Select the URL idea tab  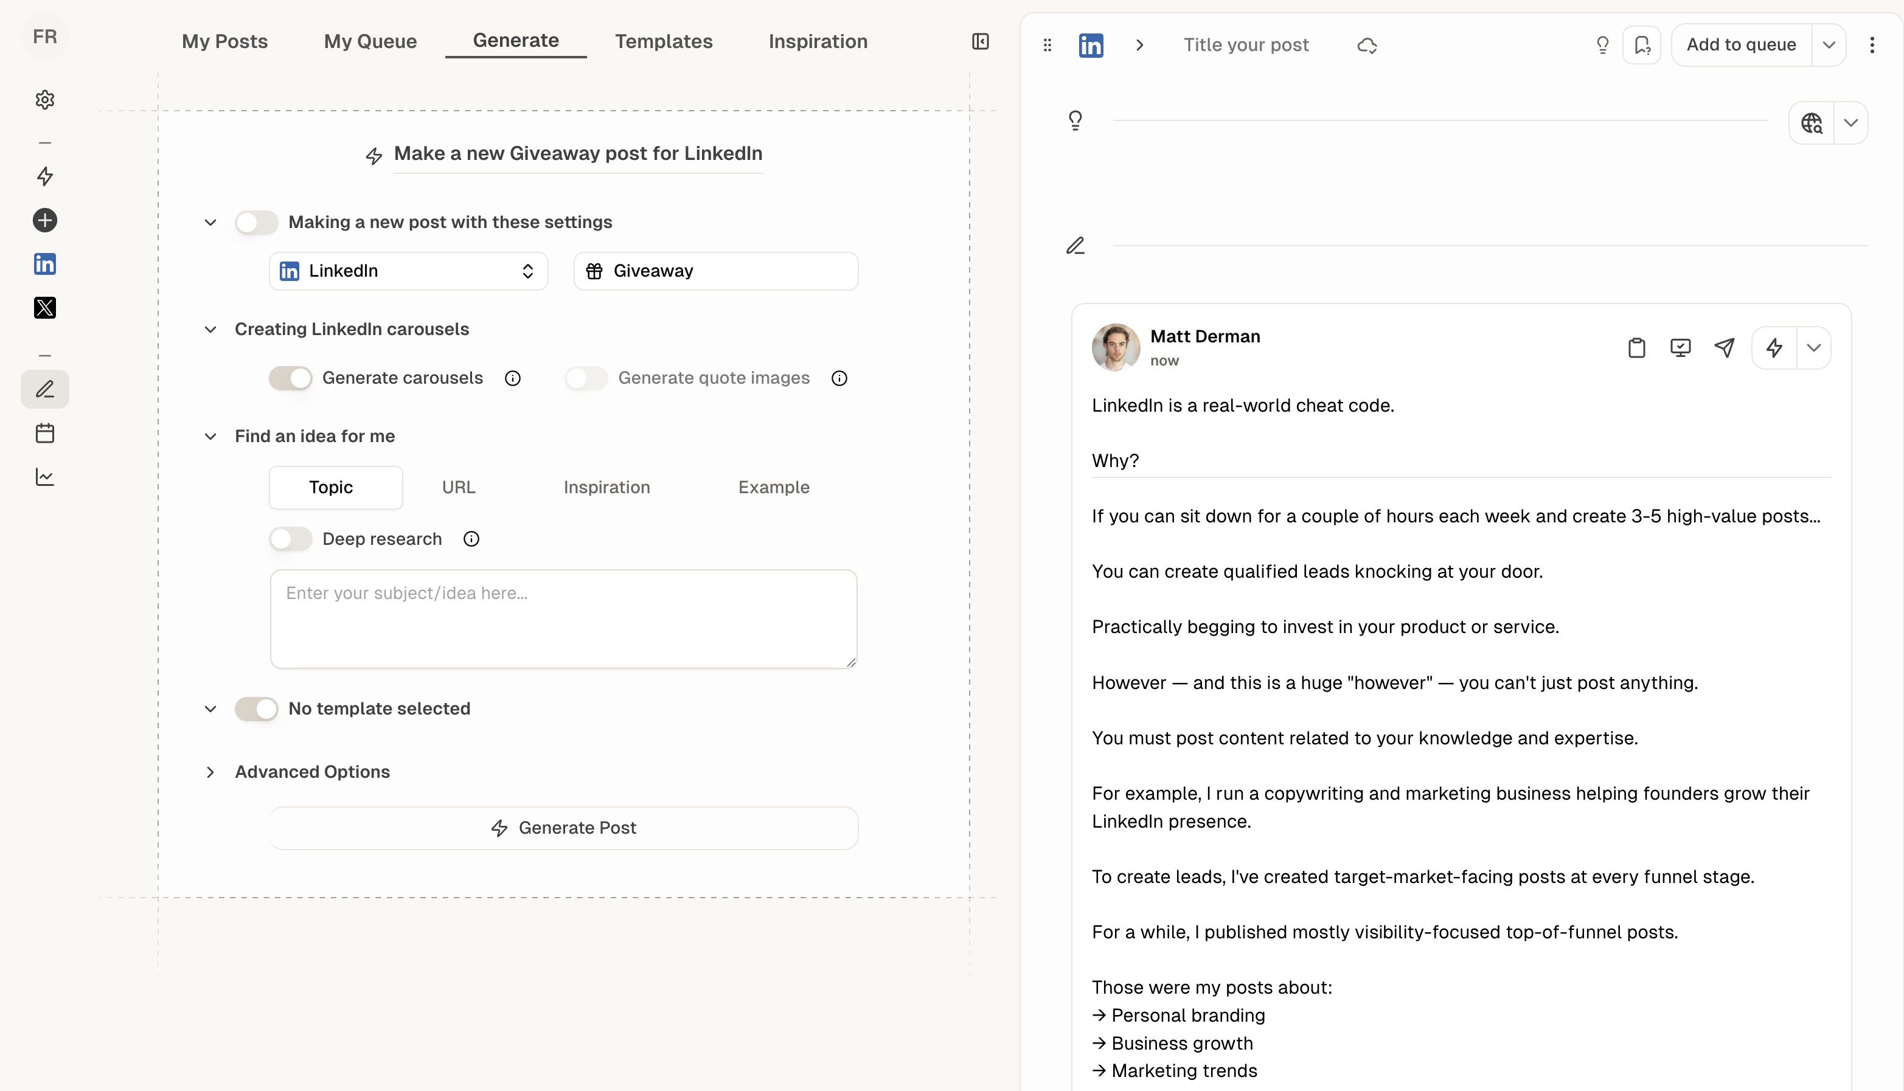click(459, 488)
